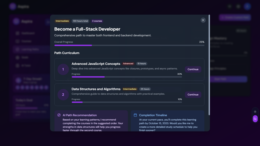The image size is (260, 146).
Task: Click the dialog's vertical scrollbar
Action: (x=209, y=65)
